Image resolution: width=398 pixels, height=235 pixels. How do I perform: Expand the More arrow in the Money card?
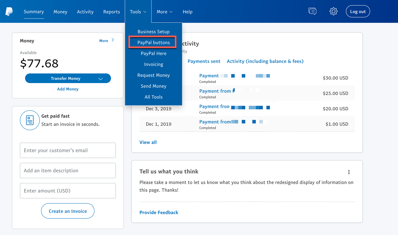(112, 40)
